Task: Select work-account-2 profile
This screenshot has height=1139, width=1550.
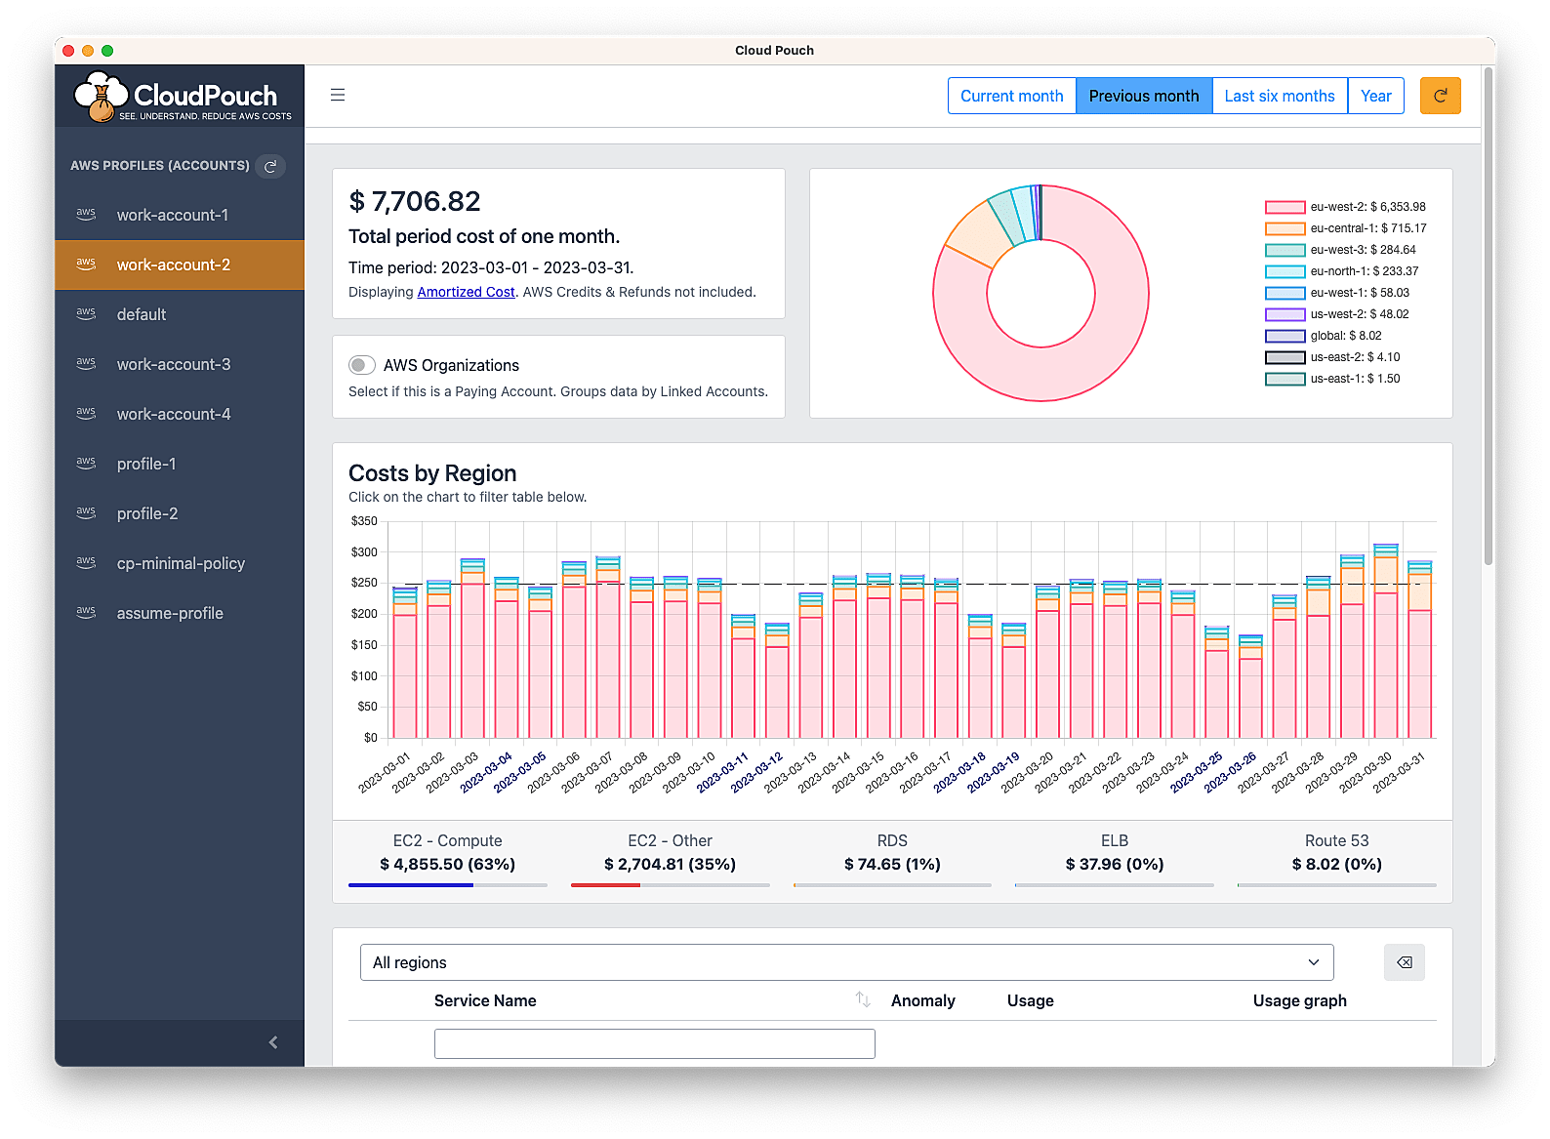Action: (x=180, y=264)
